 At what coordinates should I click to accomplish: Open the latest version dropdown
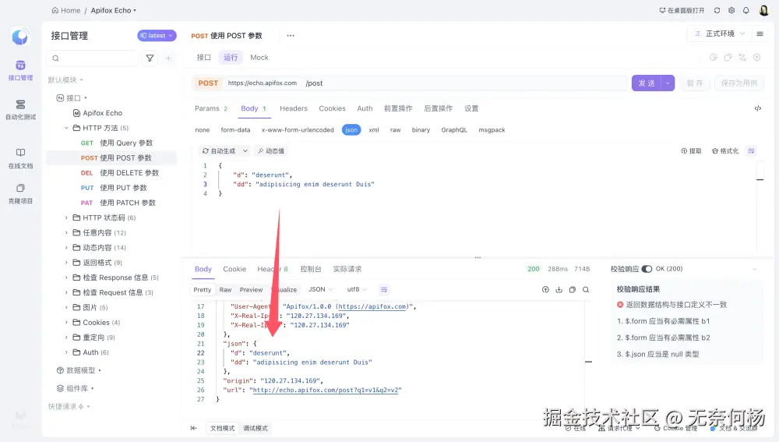click(157, 35)
